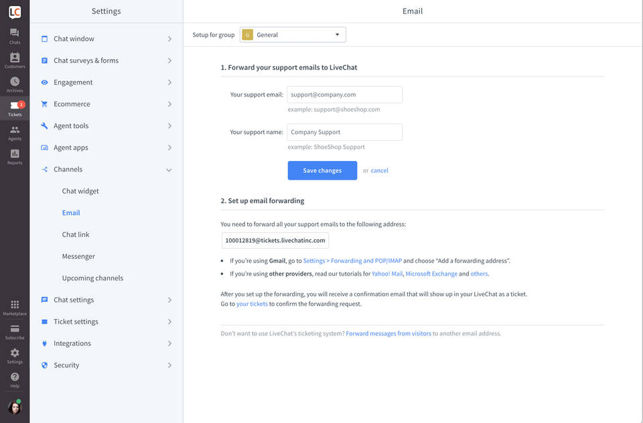Open the General group dropdown
Image resolution: width=643 pixels, height=423 pixels.
click(293, 35)
